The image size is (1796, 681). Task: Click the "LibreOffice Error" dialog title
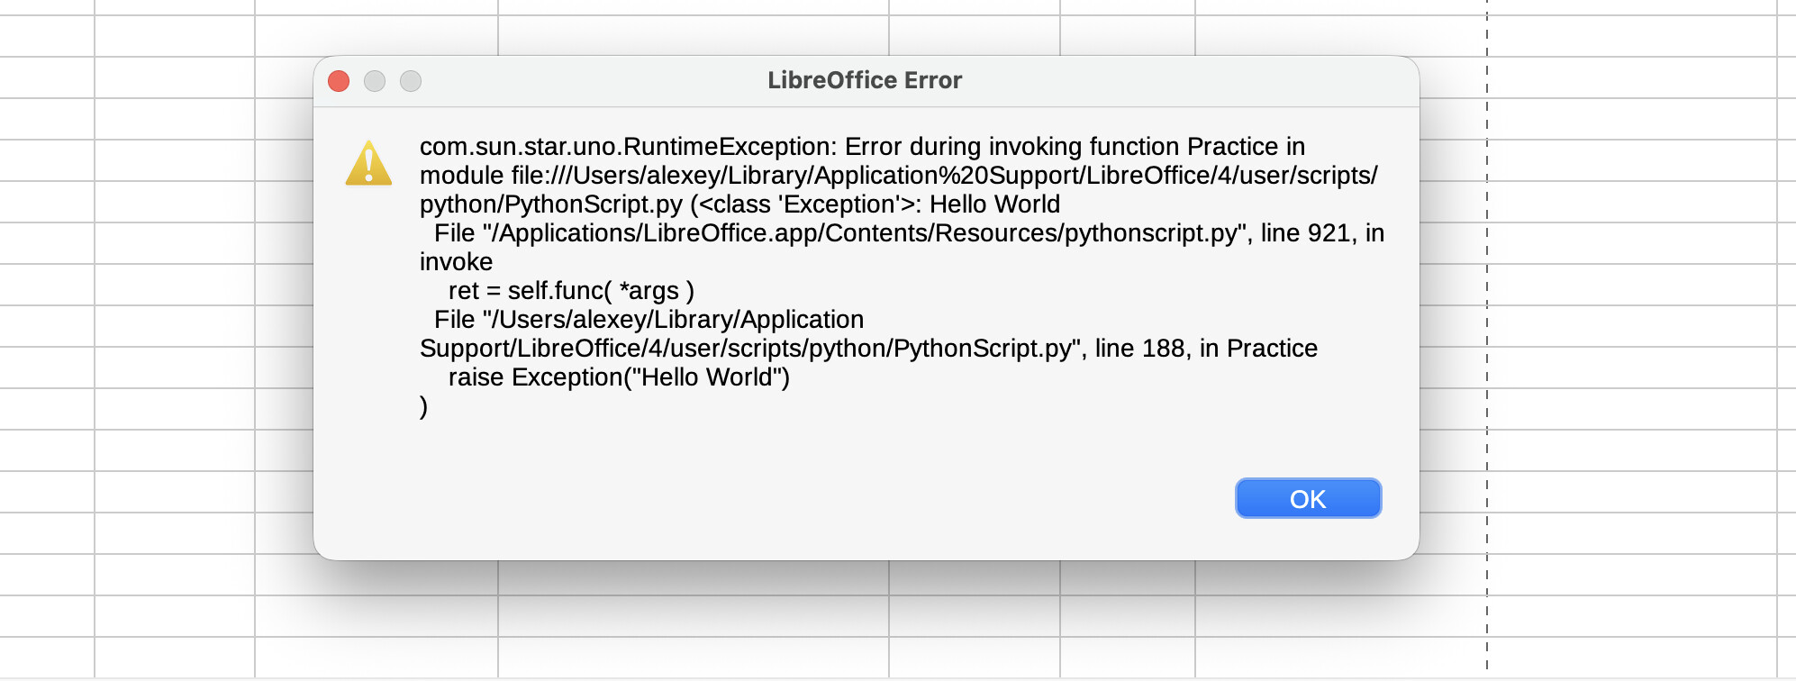point(865,80)
